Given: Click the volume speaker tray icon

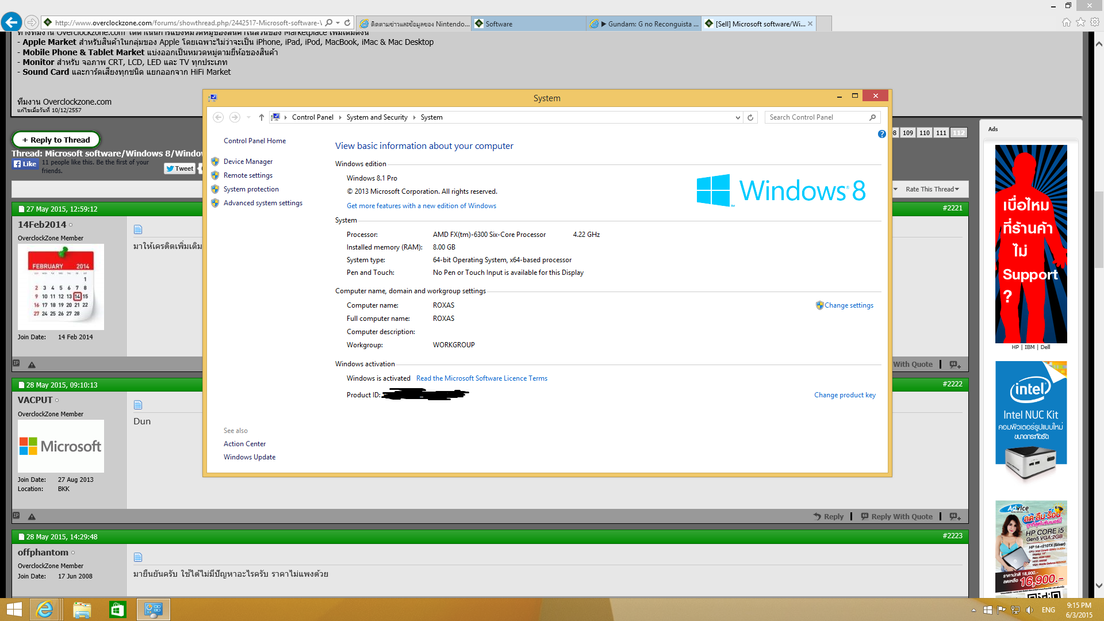Looking at the screenshot, I should [1029, 610].
